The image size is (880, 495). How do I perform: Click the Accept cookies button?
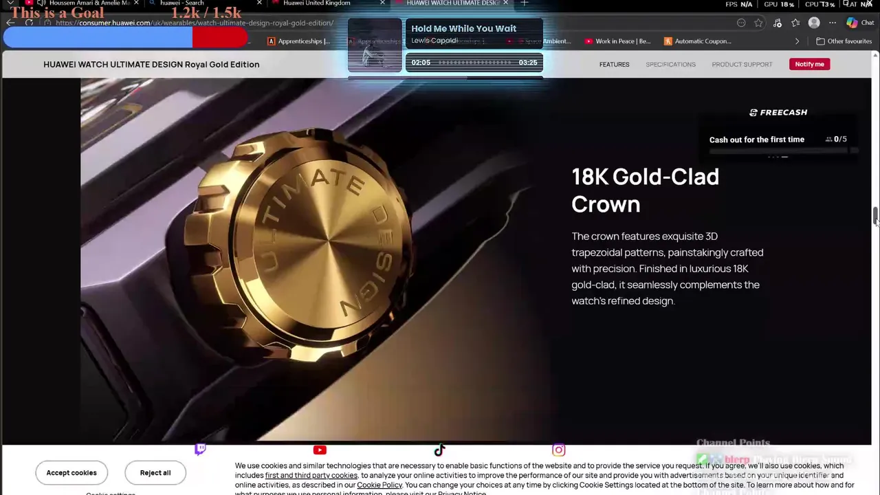coord(71,473)
